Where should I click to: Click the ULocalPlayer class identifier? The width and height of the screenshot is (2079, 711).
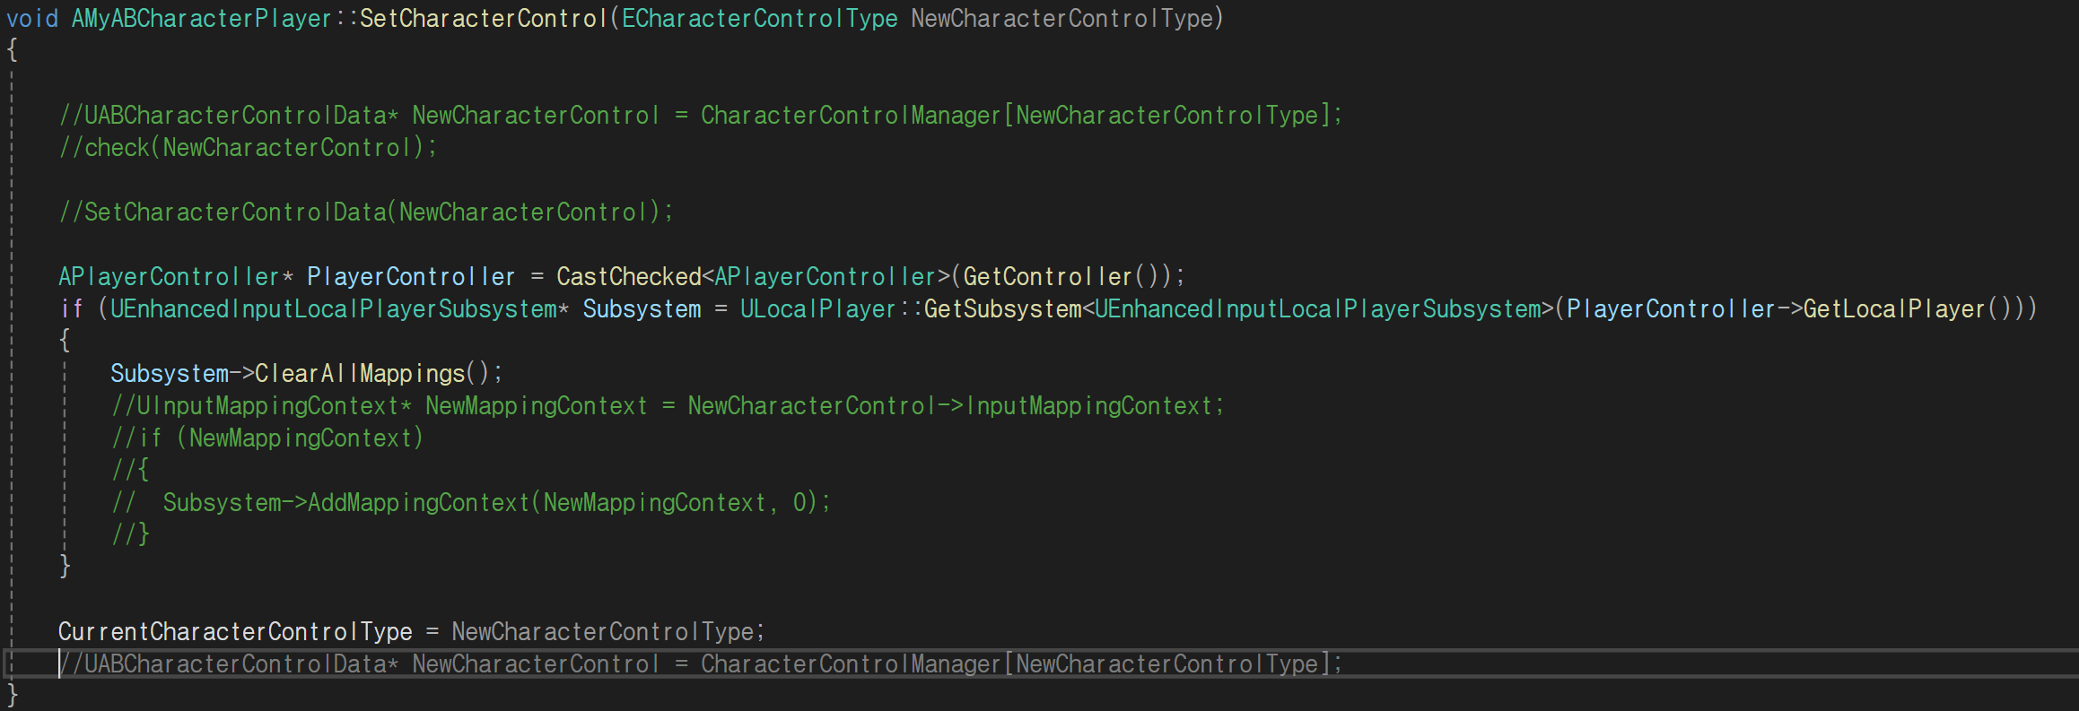818,309
